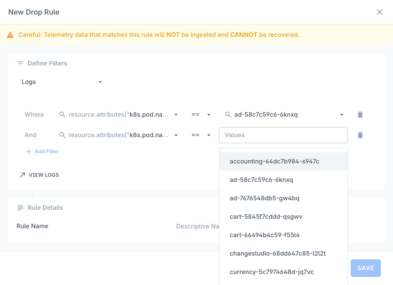
Task: Open VIEW LOGS link
Action: coord(44,175)
